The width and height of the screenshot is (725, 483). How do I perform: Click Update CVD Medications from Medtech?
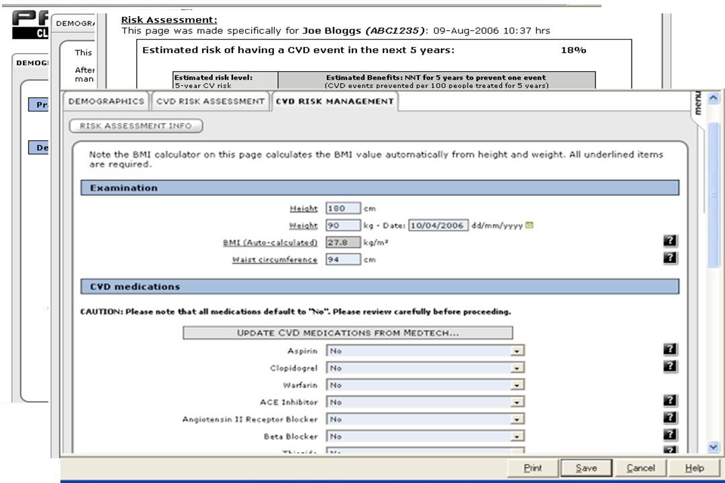[x=348, y=333]
